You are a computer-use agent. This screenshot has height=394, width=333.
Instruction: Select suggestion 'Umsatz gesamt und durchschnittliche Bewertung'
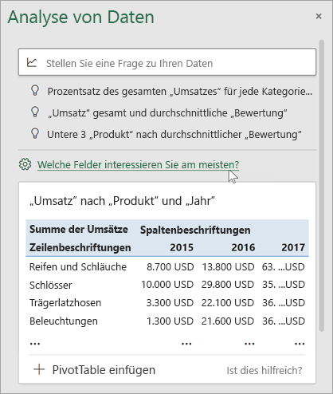coord(167,113)
